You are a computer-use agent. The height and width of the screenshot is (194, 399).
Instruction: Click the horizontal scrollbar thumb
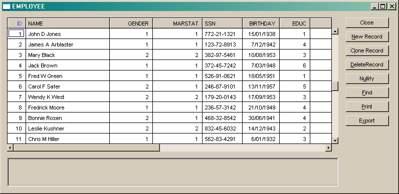pyautogui.click(x=87, y=147)
